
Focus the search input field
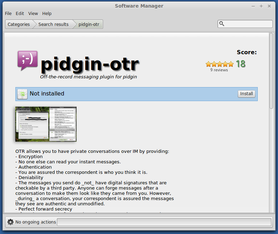pyautogui.click(x=245, y=24)
